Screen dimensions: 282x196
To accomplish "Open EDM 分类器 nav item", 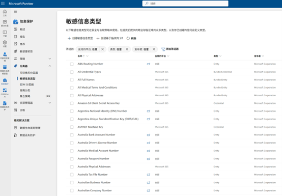I will tap(26, 85).
